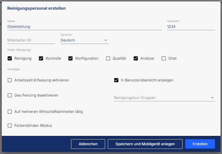This screenshot has width=222, height=154.
Task: Click the Name field containing Objektleitung
Action: (84, 27)
